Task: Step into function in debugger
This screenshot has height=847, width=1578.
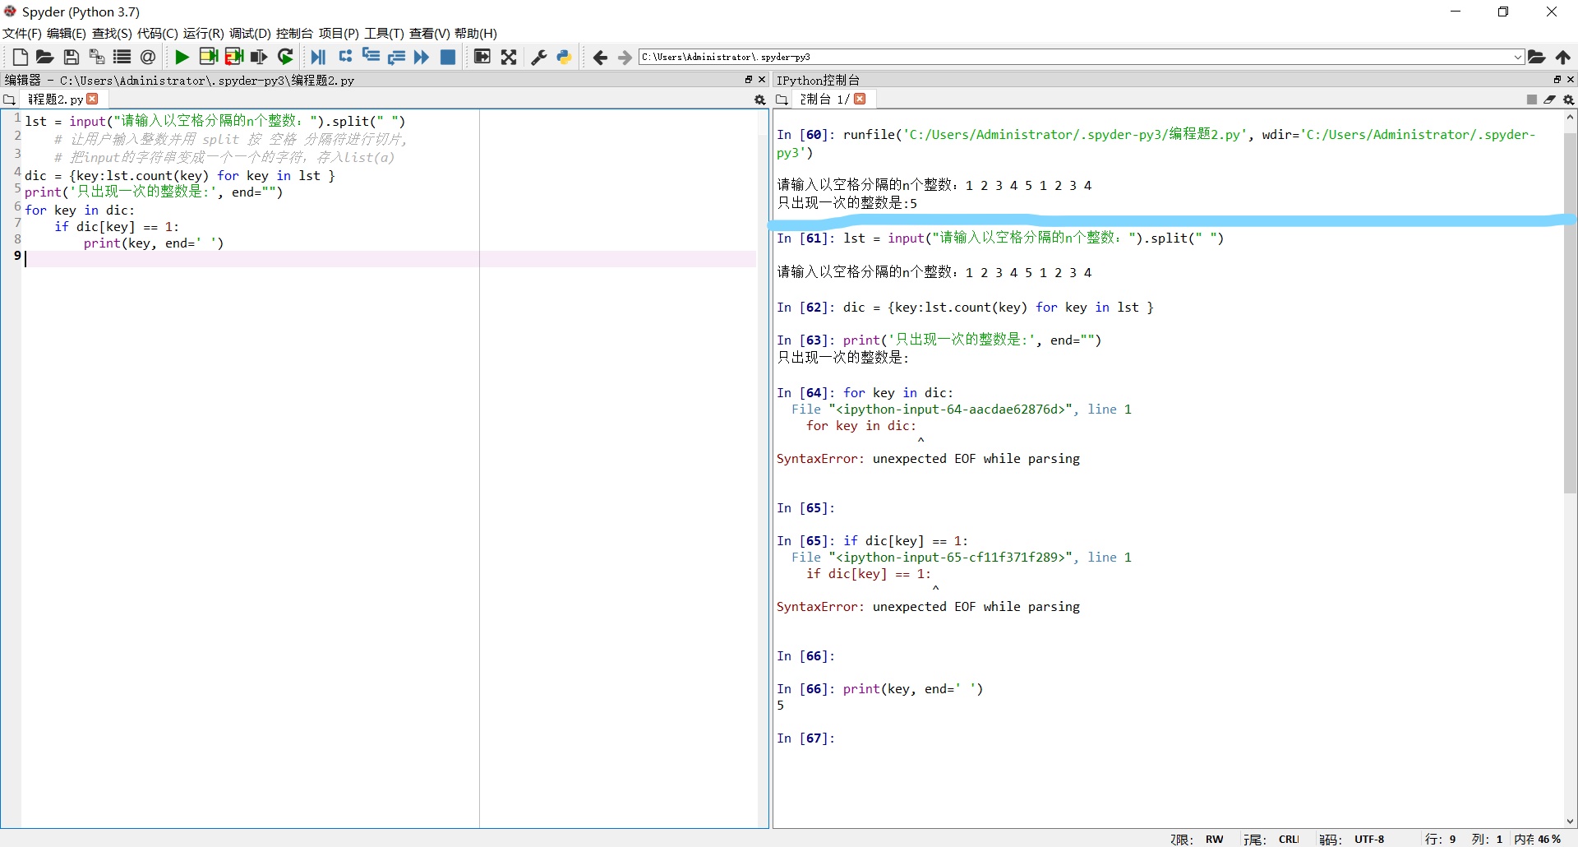Action: 371,57
